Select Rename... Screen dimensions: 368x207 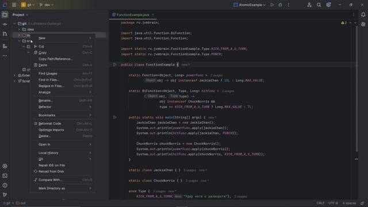63,101
